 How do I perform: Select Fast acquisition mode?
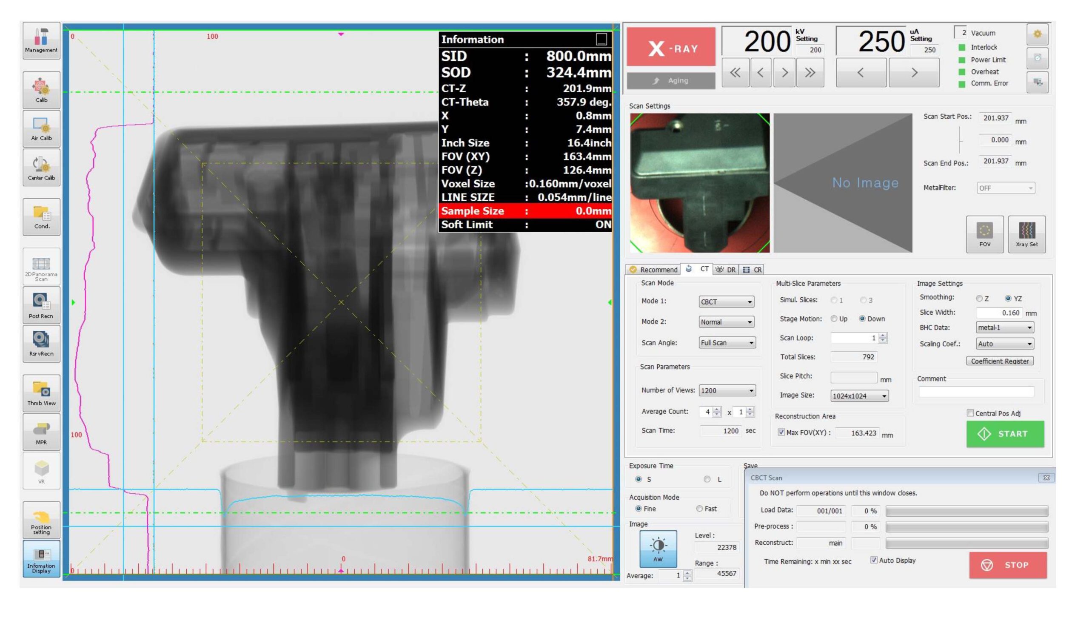click(x=699, y=509)
